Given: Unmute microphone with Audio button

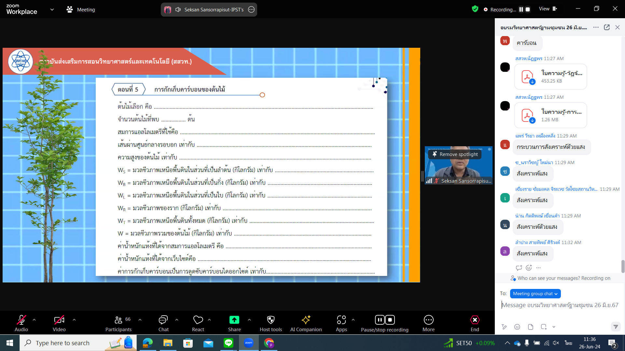Looking at the screenshot, I should (21, 323).
